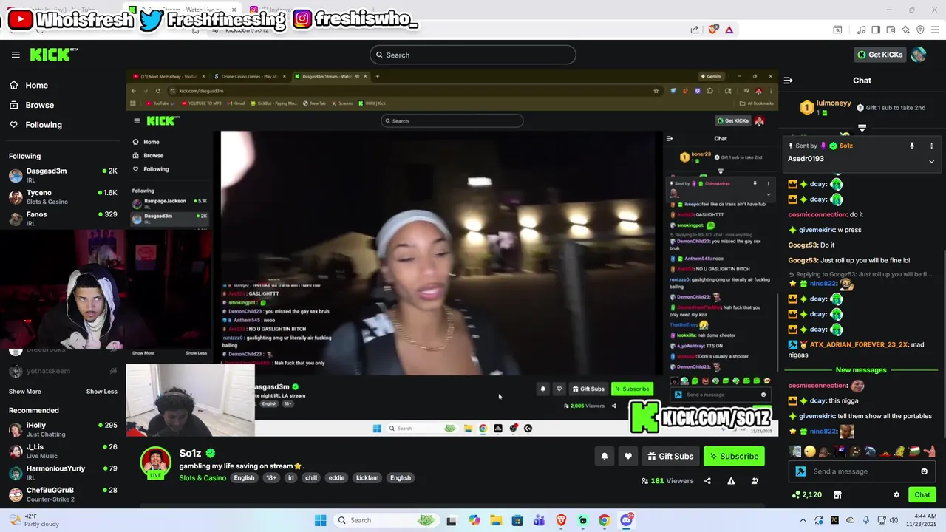Click the browser share page icon
The width and height of the screenshot is (946, 532).
tap(695, 30)
